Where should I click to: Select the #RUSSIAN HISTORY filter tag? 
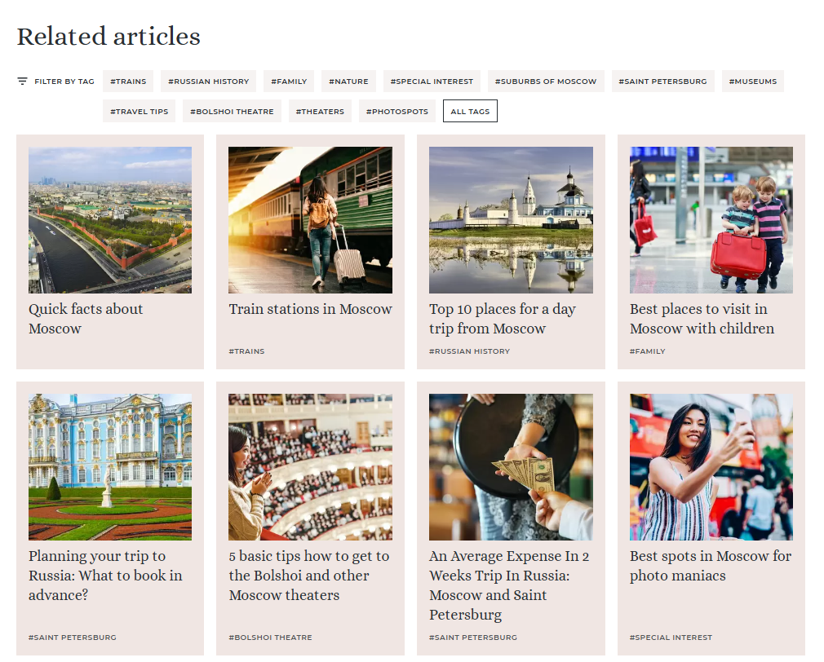click(208, 82)
